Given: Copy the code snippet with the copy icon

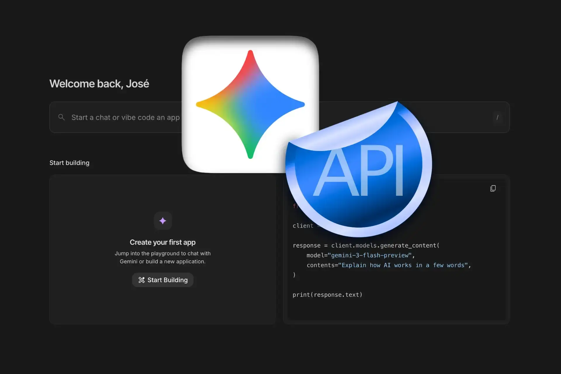Looking at the screenshot, I should pyautogui.click(x=493, y=188).
